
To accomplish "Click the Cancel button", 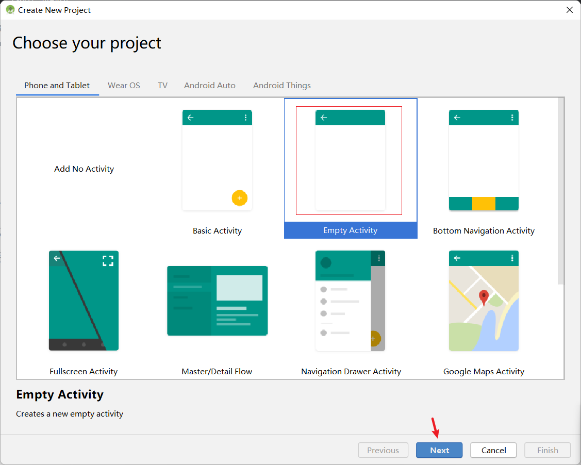I will pos(493,450).
